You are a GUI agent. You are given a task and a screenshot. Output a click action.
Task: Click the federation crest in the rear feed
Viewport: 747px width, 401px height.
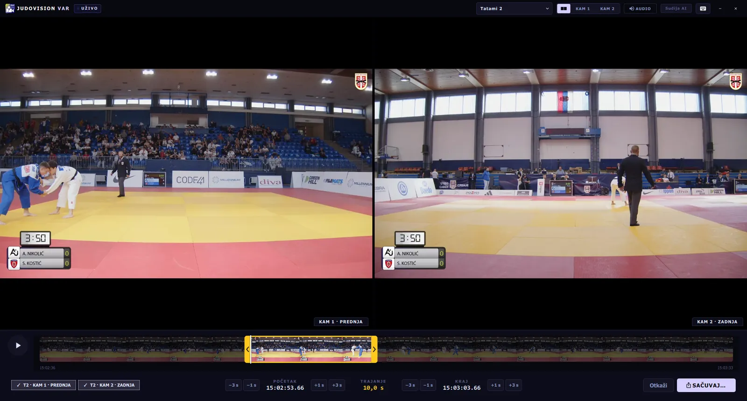coord(736,81)
